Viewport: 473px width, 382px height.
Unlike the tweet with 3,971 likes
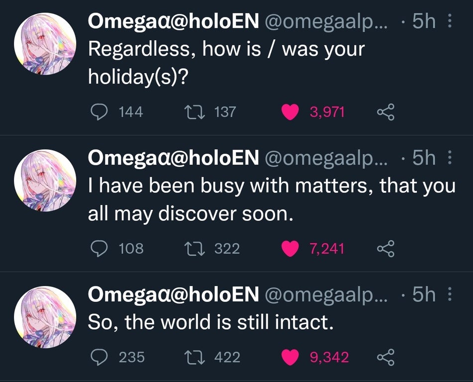pyautogui.click(x=290, y=112)
